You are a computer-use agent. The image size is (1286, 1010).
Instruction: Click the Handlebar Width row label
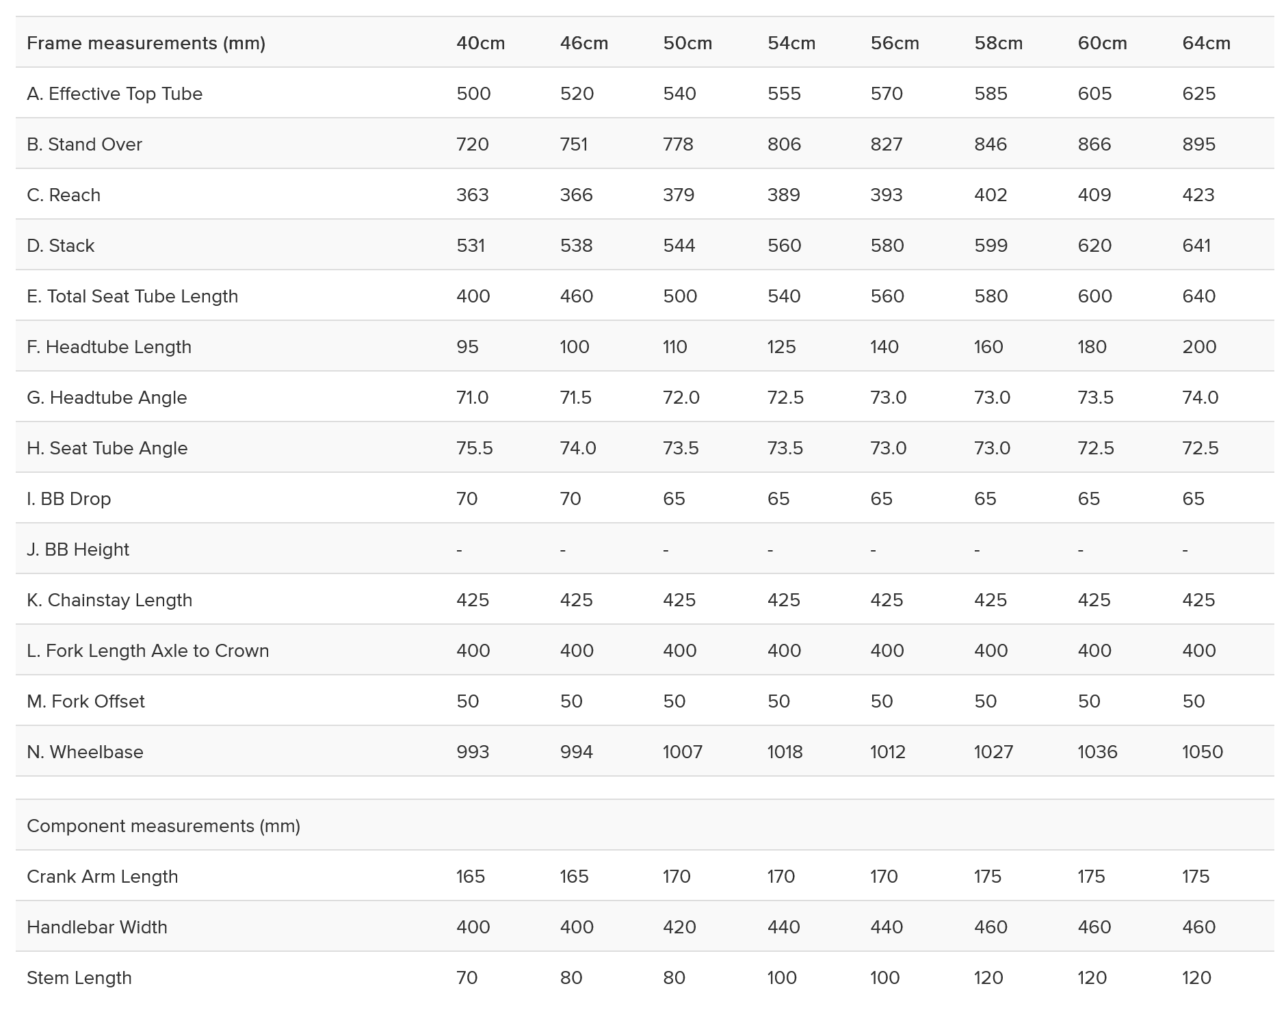(97, 927)
